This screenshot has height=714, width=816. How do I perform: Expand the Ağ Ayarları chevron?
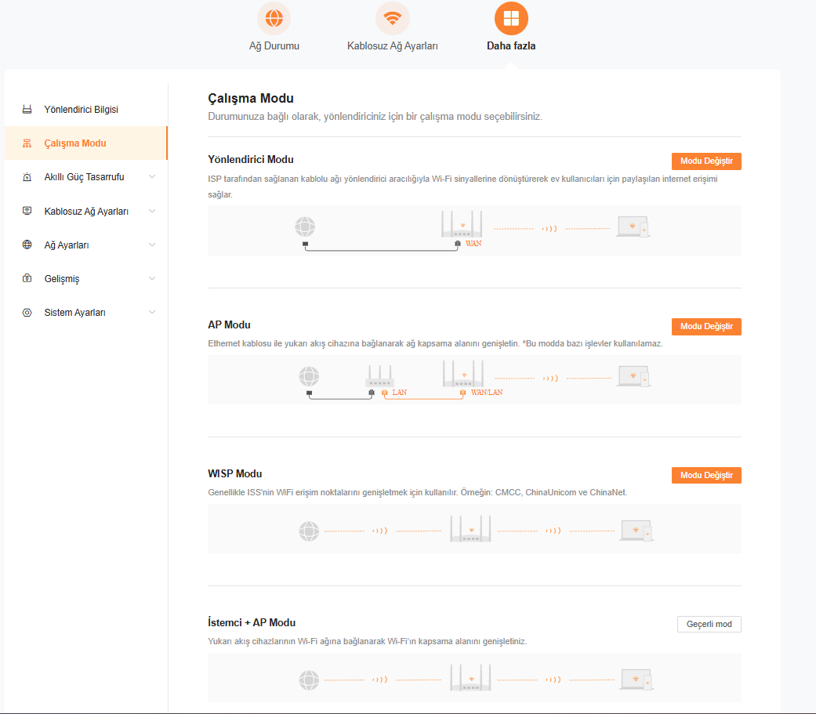(x=152, y=245)
